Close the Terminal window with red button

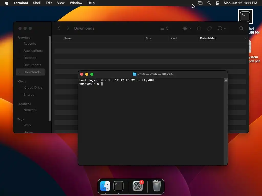point(82,74)
